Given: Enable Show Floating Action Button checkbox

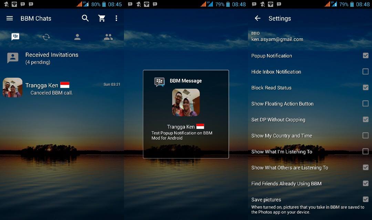Looking at the screenshot, I should click(x=365, y=103).
